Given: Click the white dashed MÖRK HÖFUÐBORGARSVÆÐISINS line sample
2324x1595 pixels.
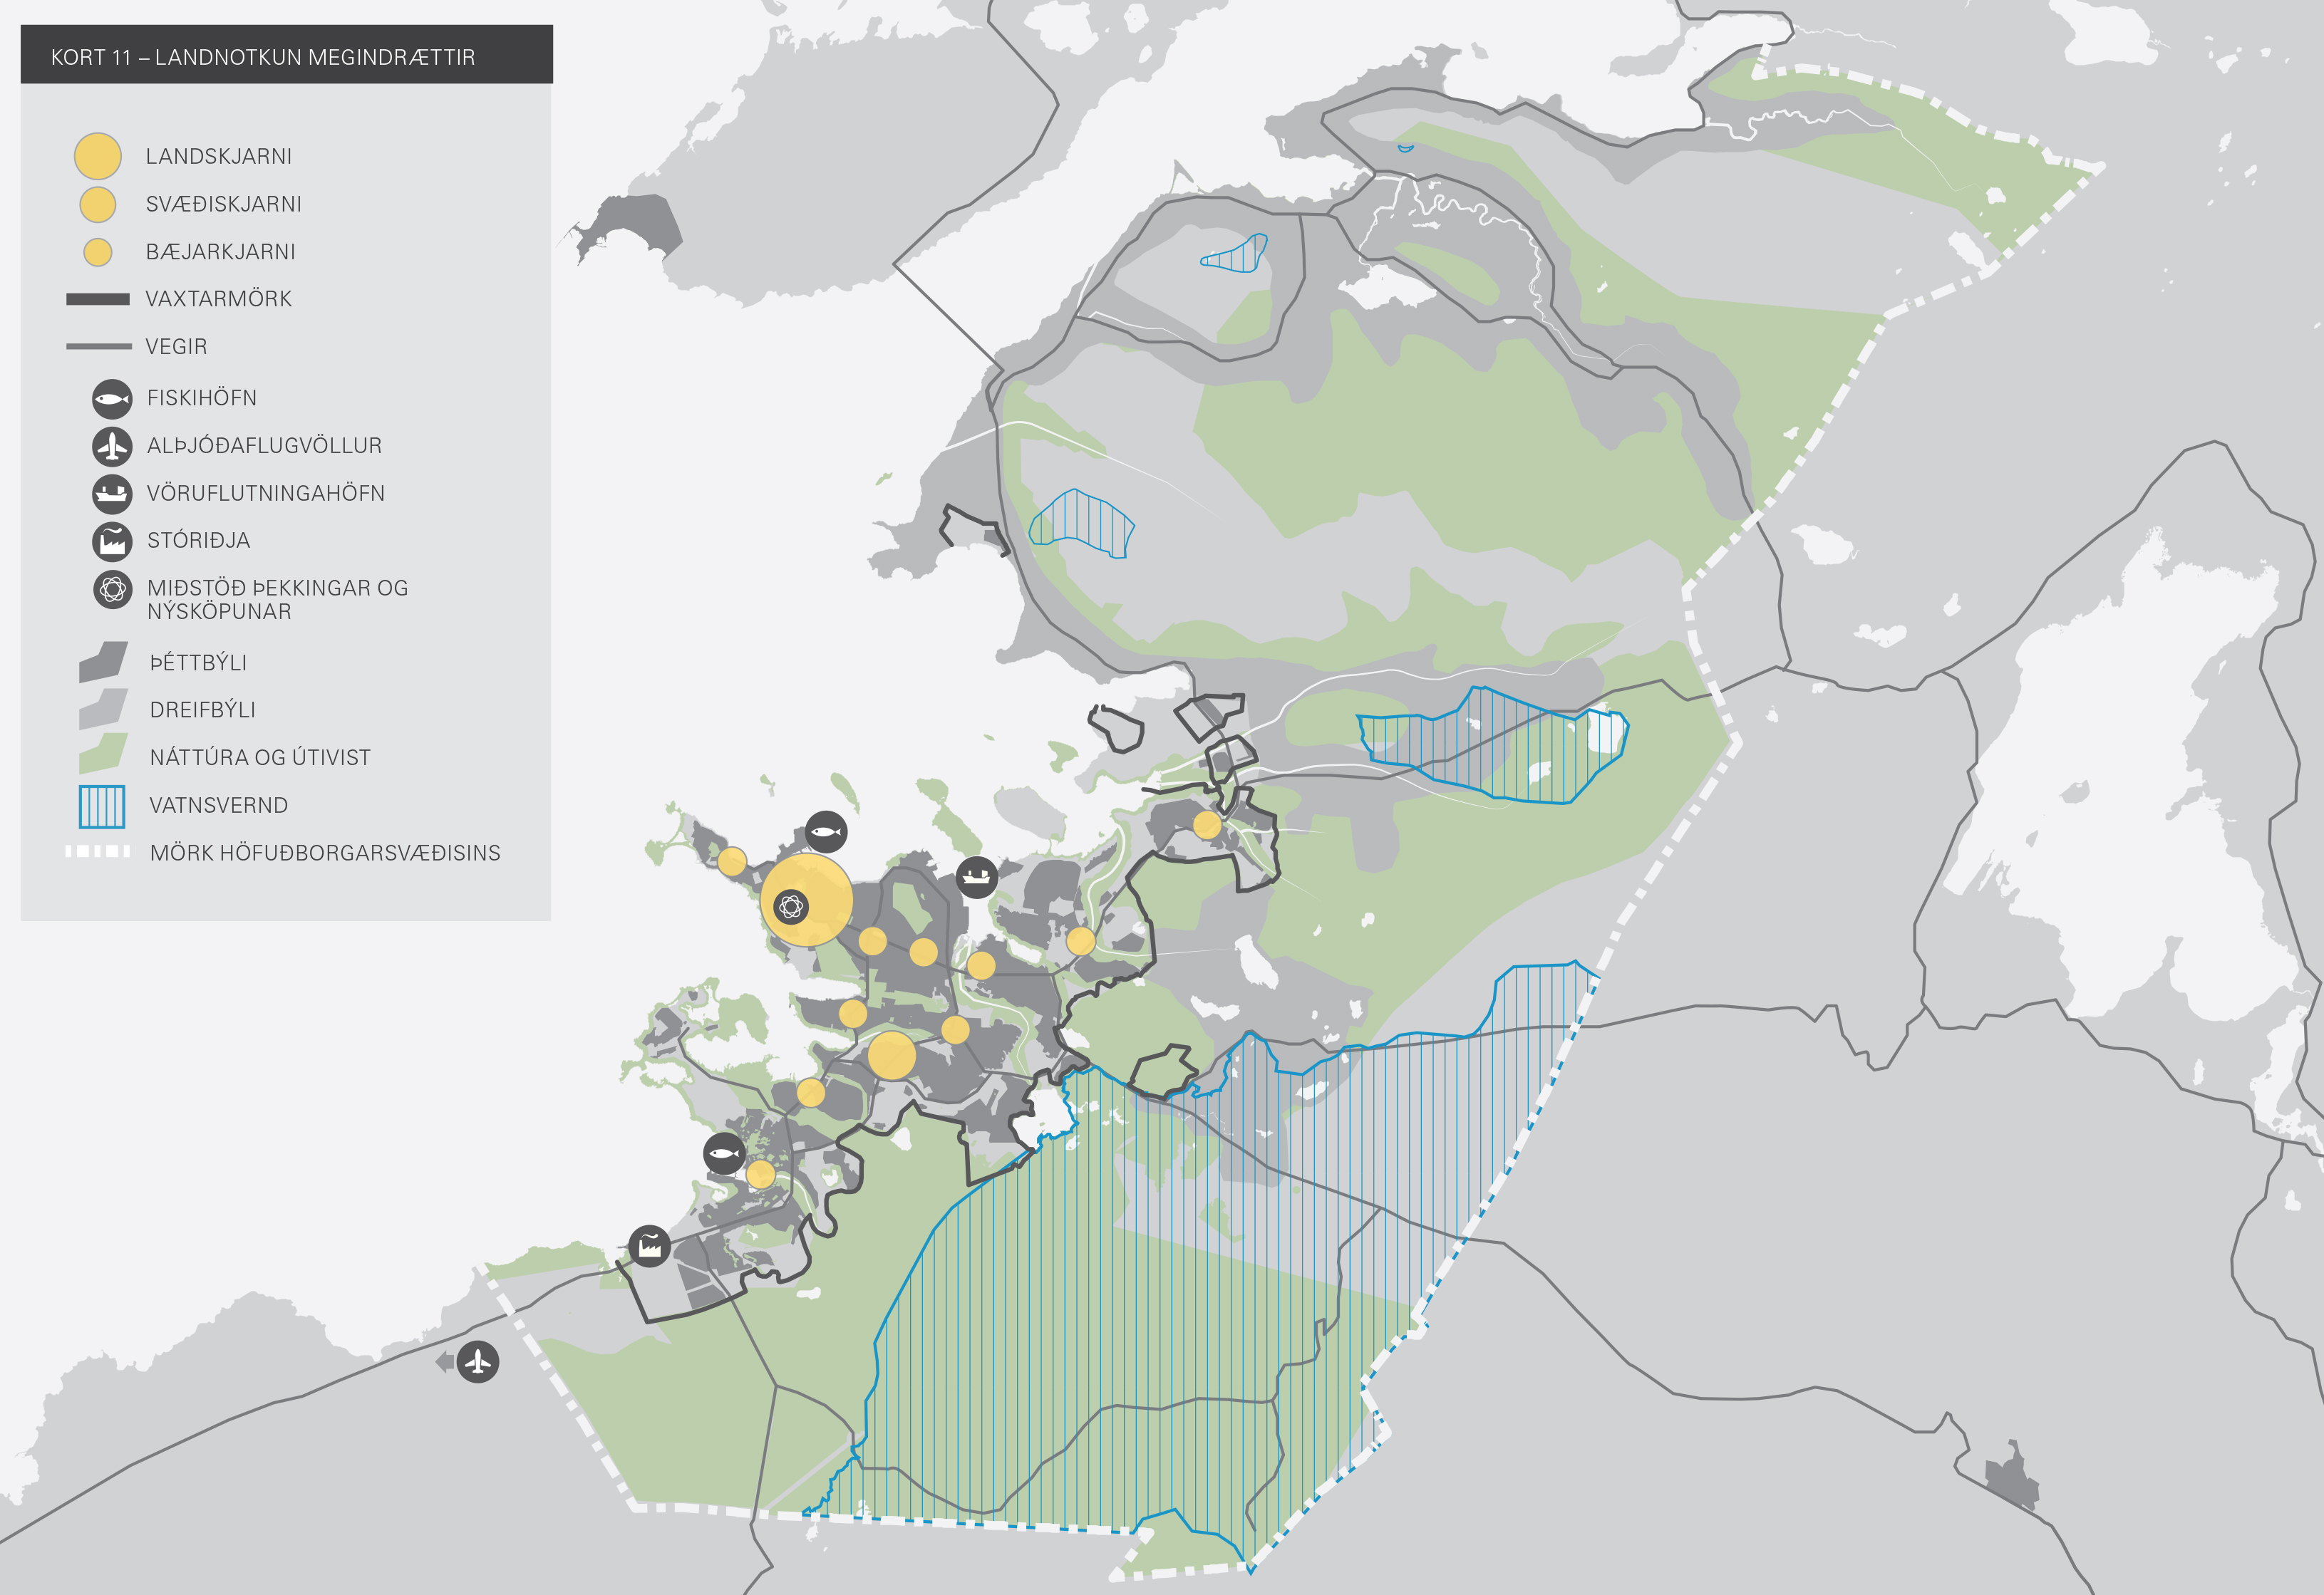Looking at the screenshot, I should [x=98, y=851].
